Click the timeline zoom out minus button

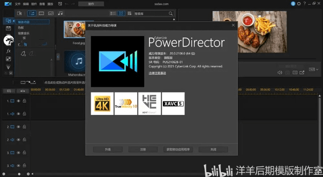[x=4, y=174]
